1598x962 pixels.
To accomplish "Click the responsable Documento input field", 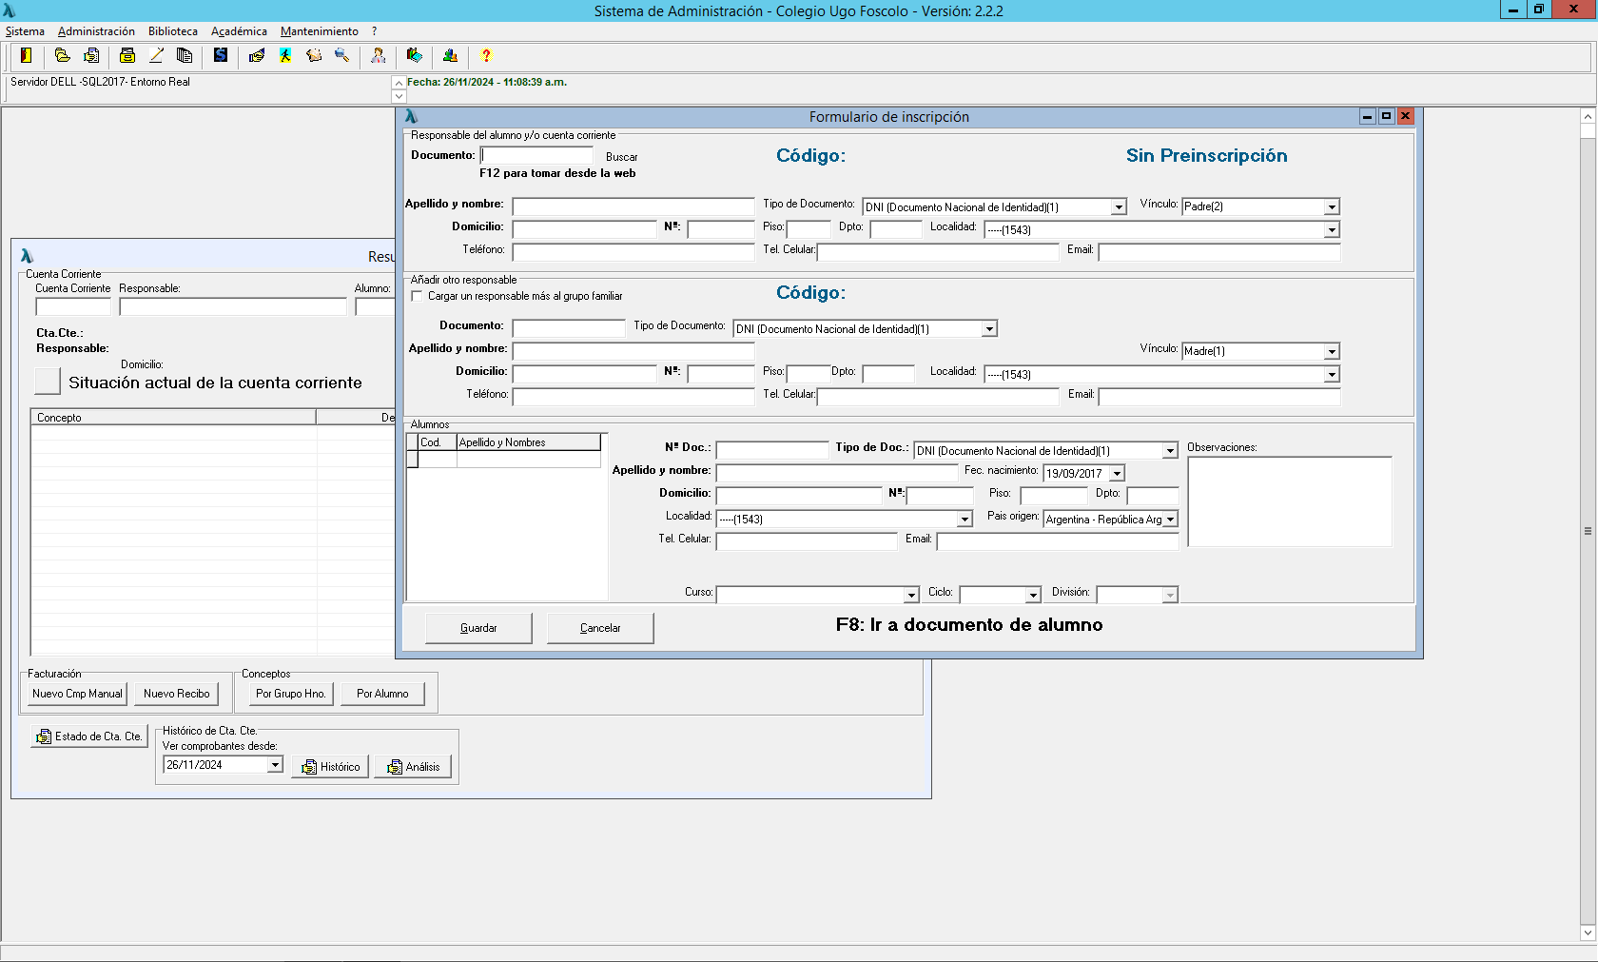I will 537,155.
